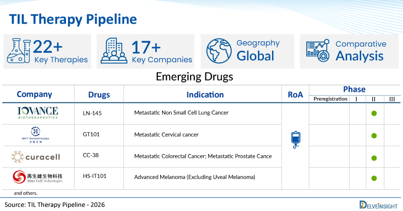This screenshot has height=211, width=403.
Task: Click the phase II sub-header
Action: 373,99
